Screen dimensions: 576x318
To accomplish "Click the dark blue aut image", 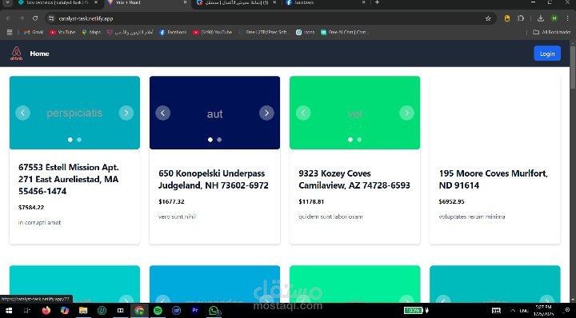I will 214,113.
